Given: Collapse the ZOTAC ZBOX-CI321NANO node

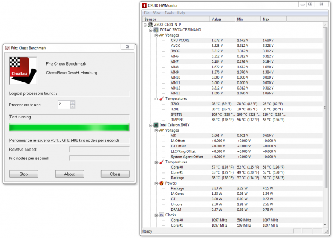Looking at the screenshot, I should coord(151,30).
